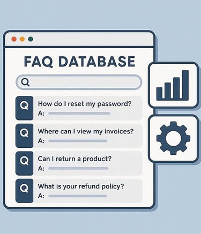Focus the FAQ search input field
201x234 pixels.
79,82
